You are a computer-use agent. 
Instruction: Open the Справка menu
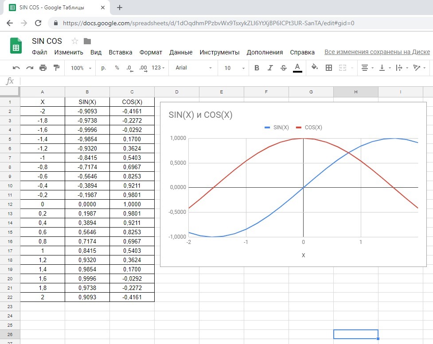(302, 52)
